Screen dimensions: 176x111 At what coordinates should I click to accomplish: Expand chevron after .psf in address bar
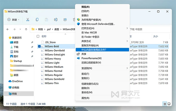(53, 29)
